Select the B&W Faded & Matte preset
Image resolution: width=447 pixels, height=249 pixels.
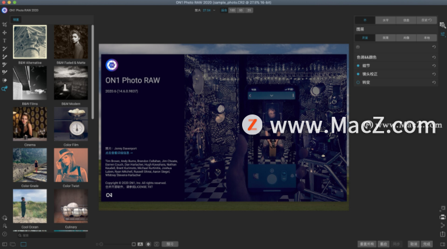click(x=71, y=42)
